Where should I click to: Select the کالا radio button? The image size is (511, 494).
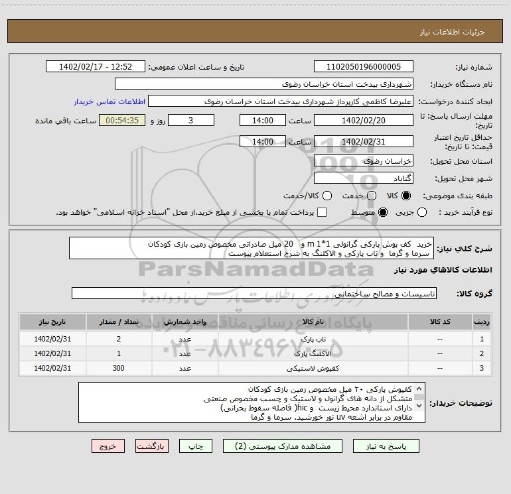tap(406, 196)
